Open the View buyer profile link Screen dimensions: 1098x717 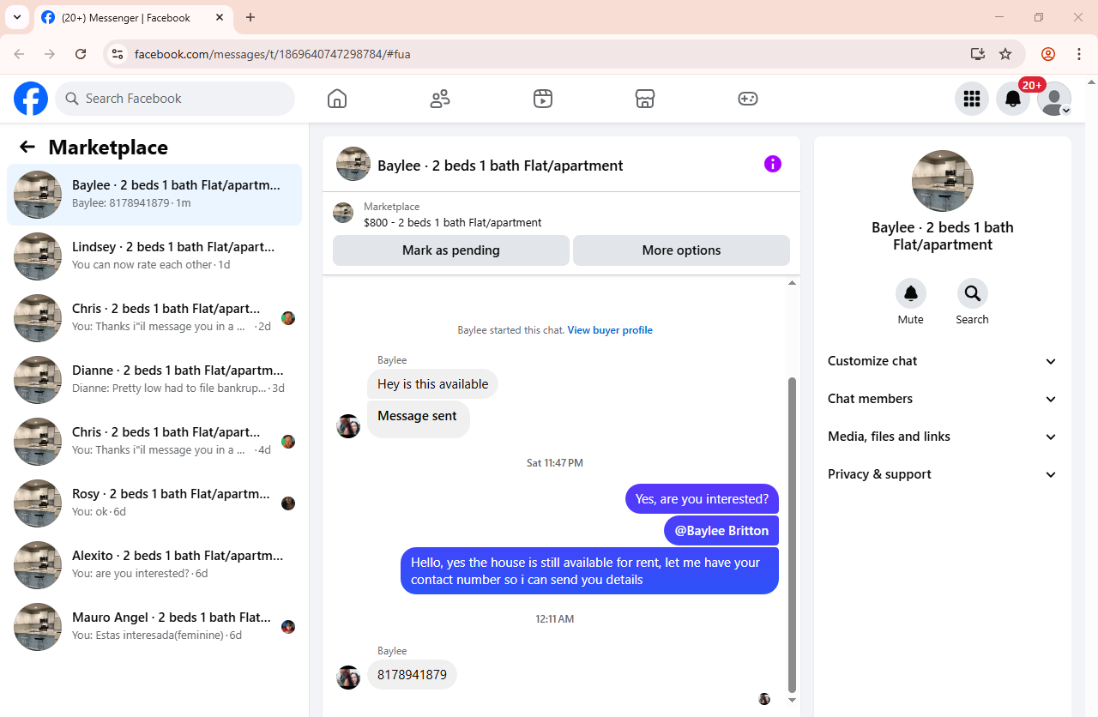click(610, 330)
